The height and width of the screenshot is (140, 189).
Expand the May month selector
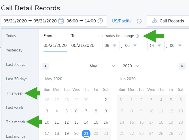point(102,66)
